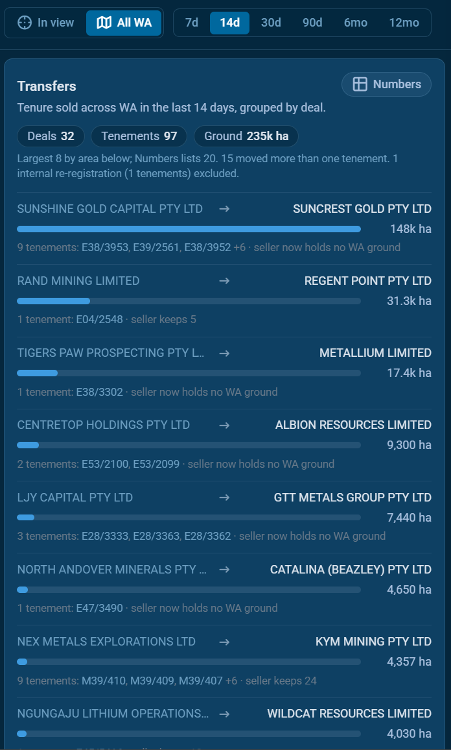Click the 148k ha area bar
Viewport: 451px width, 750px height.
click(189, 229)
